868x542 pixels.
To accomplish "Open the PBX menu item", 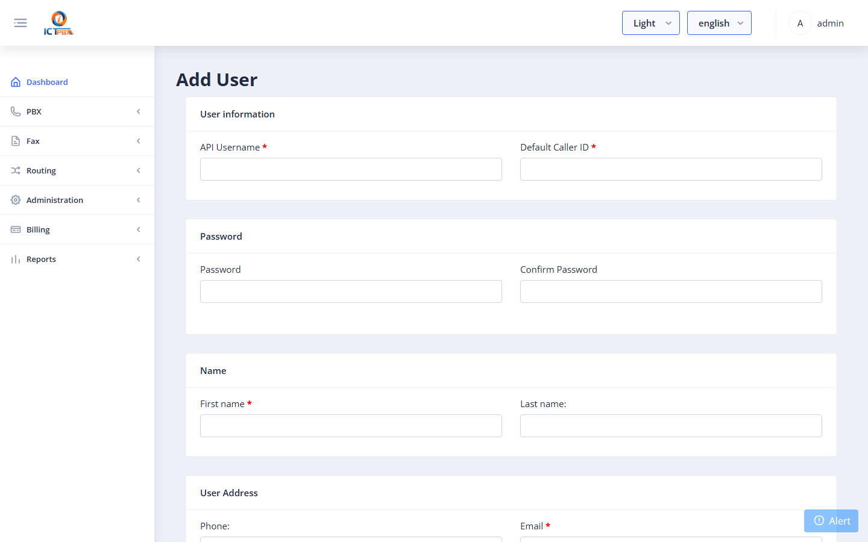I will pos(77,111).
